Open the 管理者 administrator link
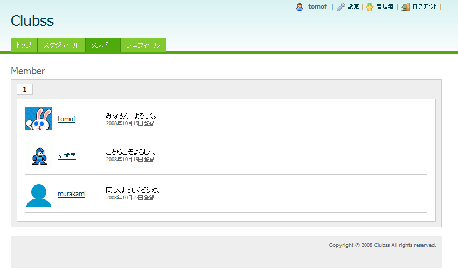Viewport: 458px width, 269px height. pyautogui.click(x=385, y=6)
